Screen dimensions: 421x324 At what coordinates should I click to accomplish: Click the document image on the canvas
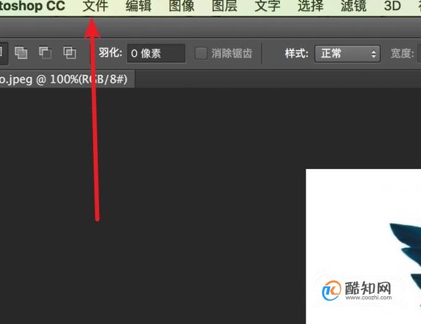click(363, 246)
